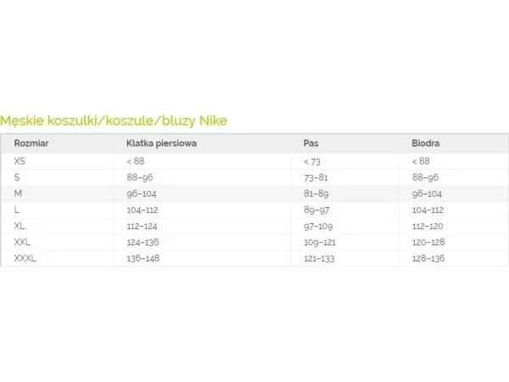This screenshot has width=509, height=382.
Task: Select the Klatka piersiowa column header
Action: [161, 143]
